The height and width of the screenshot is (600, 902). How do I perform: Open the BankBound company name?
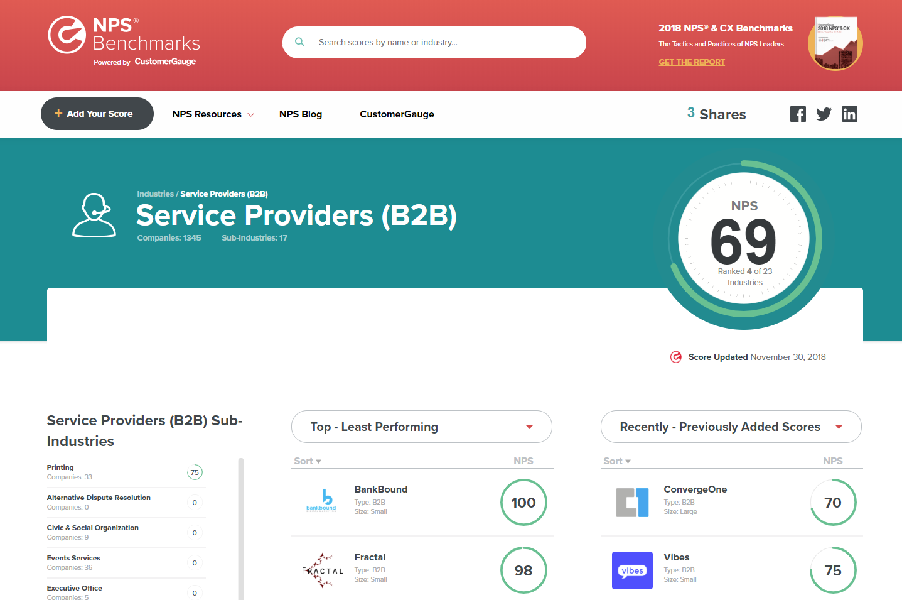(381, 489)
